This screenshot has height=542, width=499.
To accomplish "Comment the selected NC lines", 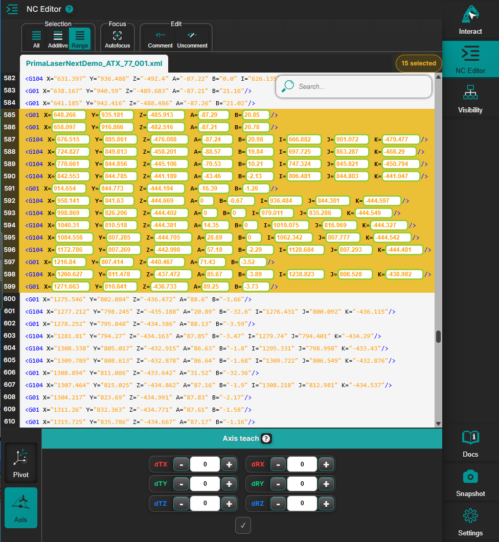I will coord(160,39).
